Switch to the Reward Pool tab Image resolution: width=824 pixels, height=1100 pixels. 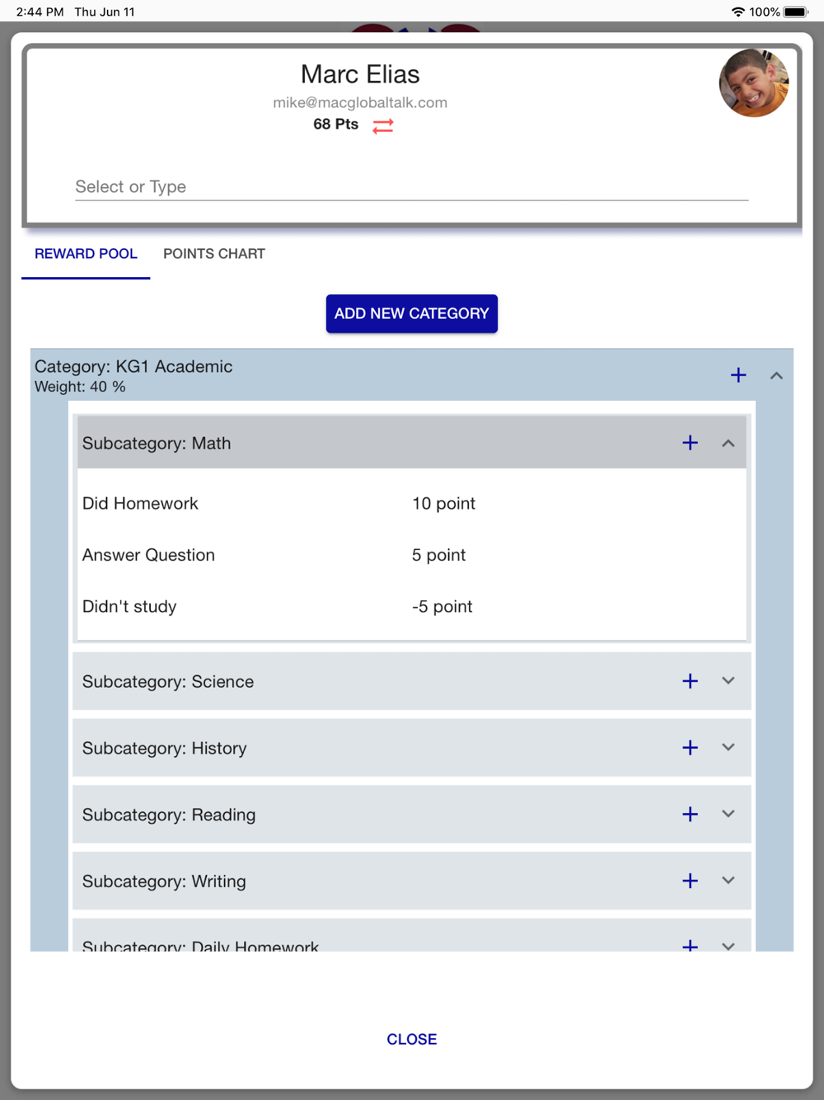coord(86,254)
